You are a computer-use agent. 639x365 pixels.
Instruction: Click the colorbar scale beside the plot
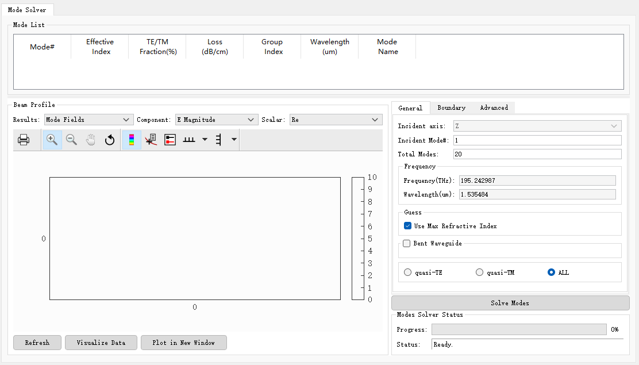[358, 238]
